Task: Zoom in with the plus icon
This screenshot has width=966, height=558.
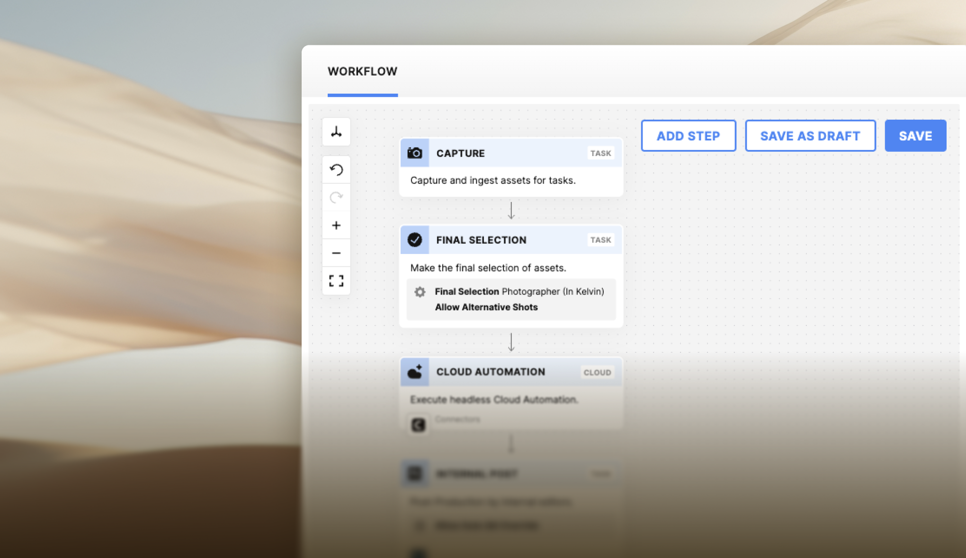Action: coord(336,225)
